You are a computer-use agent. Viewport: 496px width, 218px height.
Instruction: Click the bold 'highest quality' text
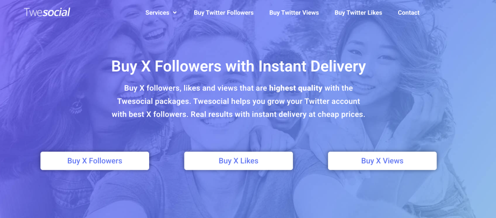(x=295, y=88)
